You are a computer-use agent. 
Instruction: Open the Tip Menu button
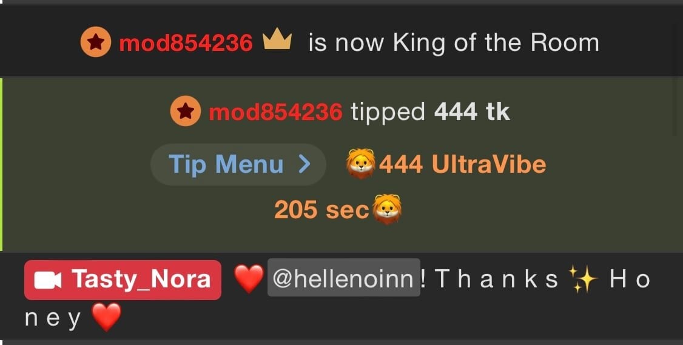[238, 164]
